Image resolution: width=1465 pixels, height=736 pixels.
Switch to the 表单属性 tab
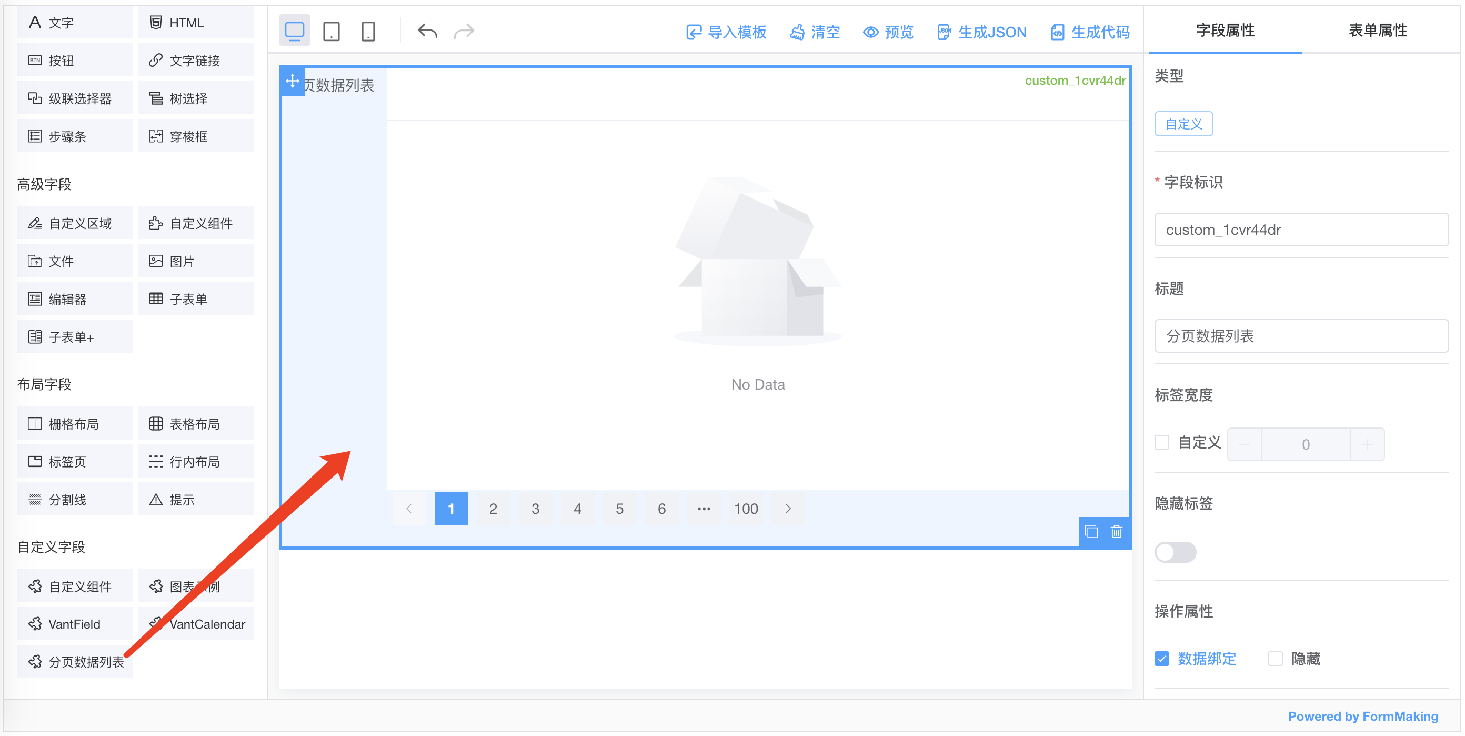pyautogui.click(x=1378, y=31)
